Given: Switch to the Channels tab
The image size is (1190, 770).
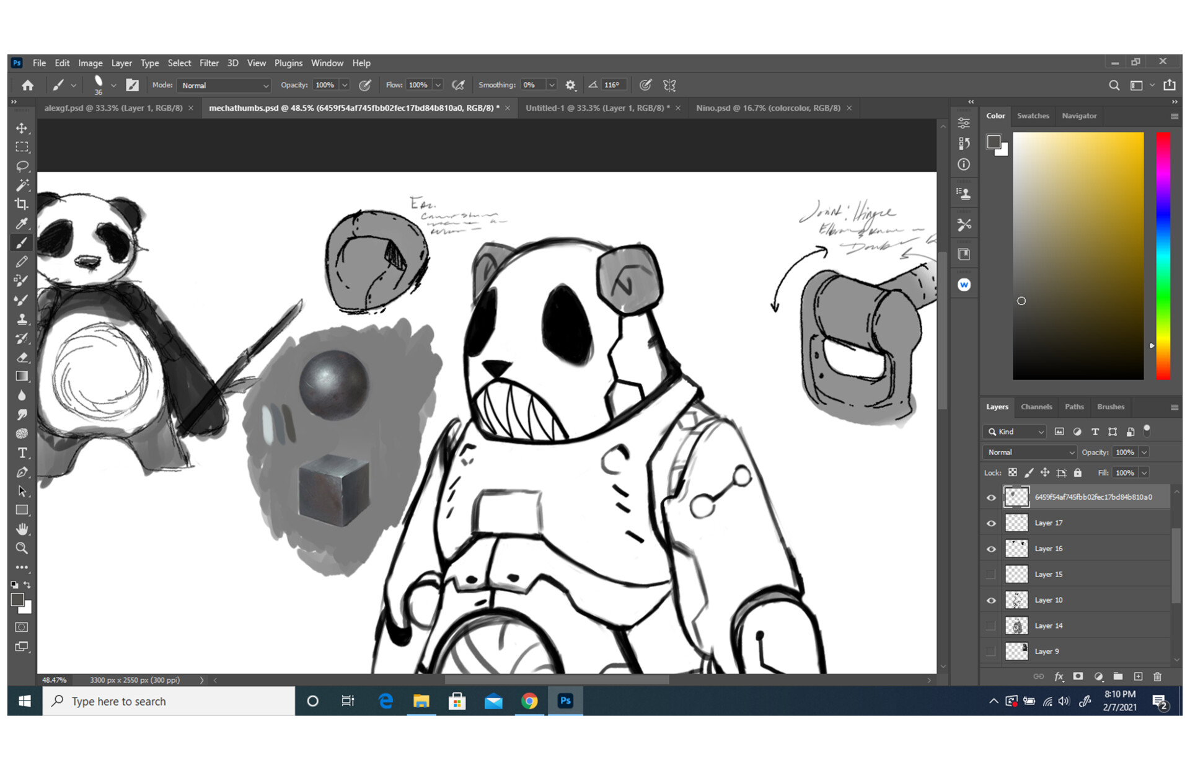Looking at the screenshot, I should [1036, 407].
